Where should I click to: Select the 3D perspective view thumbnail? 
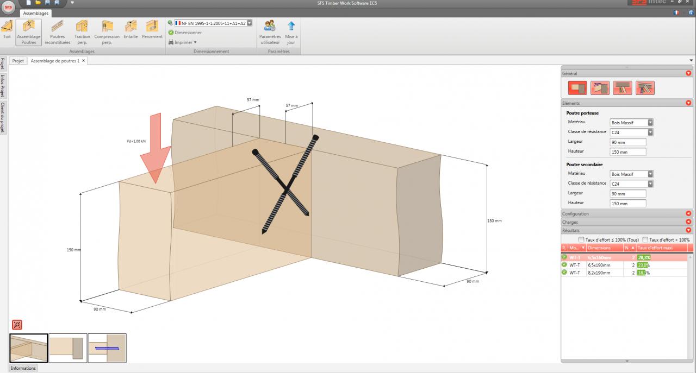(x=29, y=348)
